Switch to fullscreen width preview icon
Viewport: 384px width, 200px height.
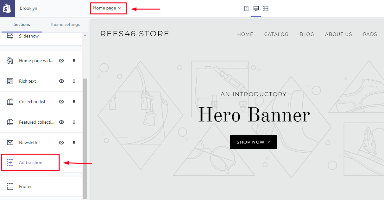(266, 9)
